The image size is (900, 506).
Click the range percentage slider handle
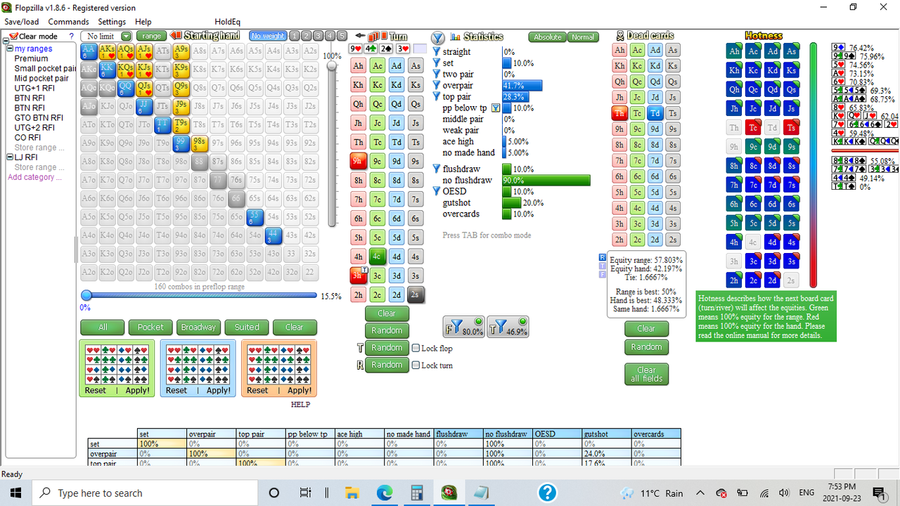[86, 295]
